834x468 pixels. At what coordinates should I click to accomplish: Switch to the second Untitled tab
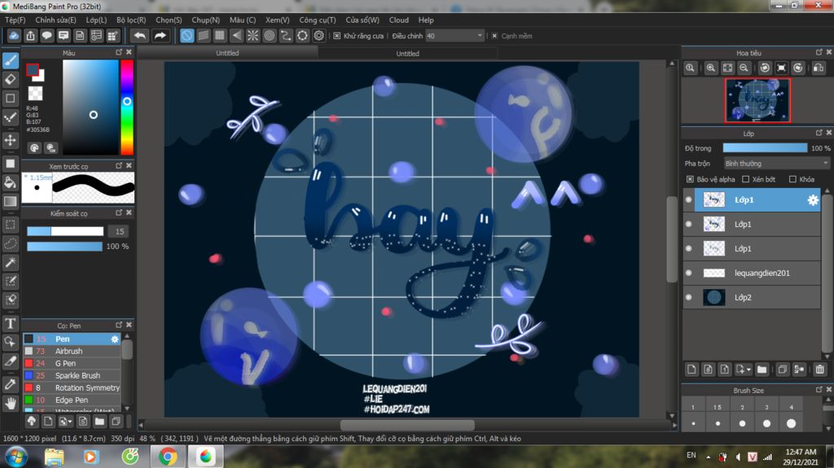pyautogui.click(x=408, y=53)
